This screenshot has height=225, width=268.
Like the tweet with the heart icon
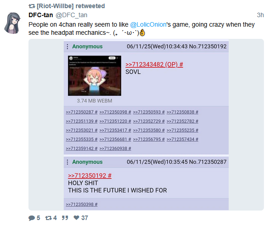point(76,218)
